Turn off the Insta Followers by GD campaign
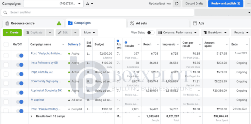Image resolution: width=251 pixels, height=124 pixels. click(20, 65)
